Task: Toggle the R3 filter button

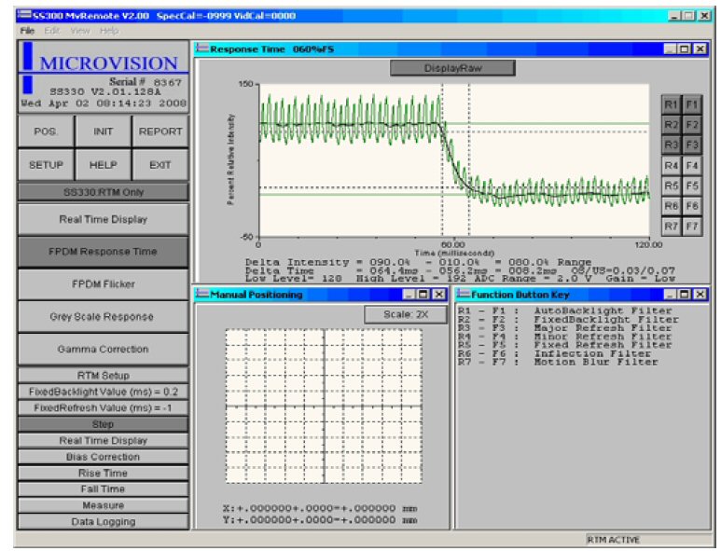Action: point(672,145)
